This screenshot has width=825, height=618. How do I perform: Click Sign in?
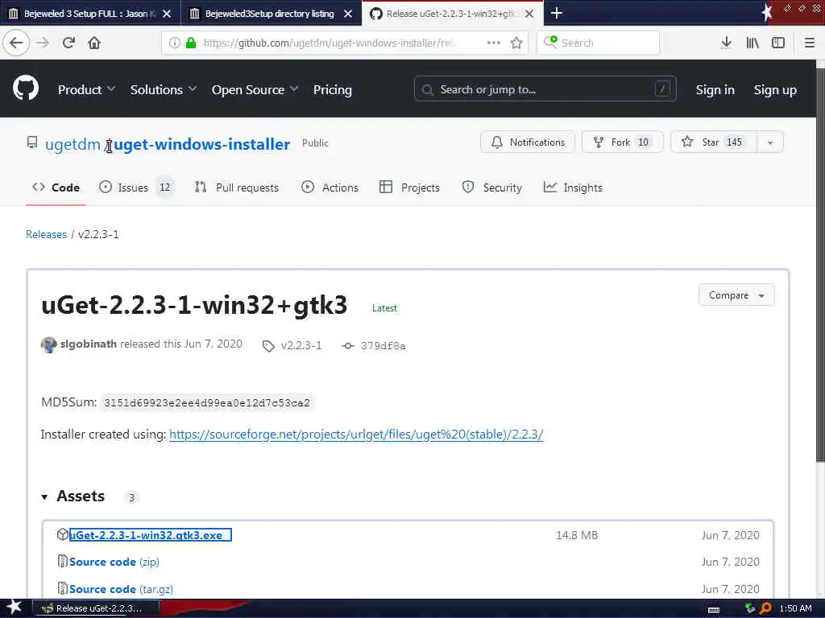[x=715, y=90]
